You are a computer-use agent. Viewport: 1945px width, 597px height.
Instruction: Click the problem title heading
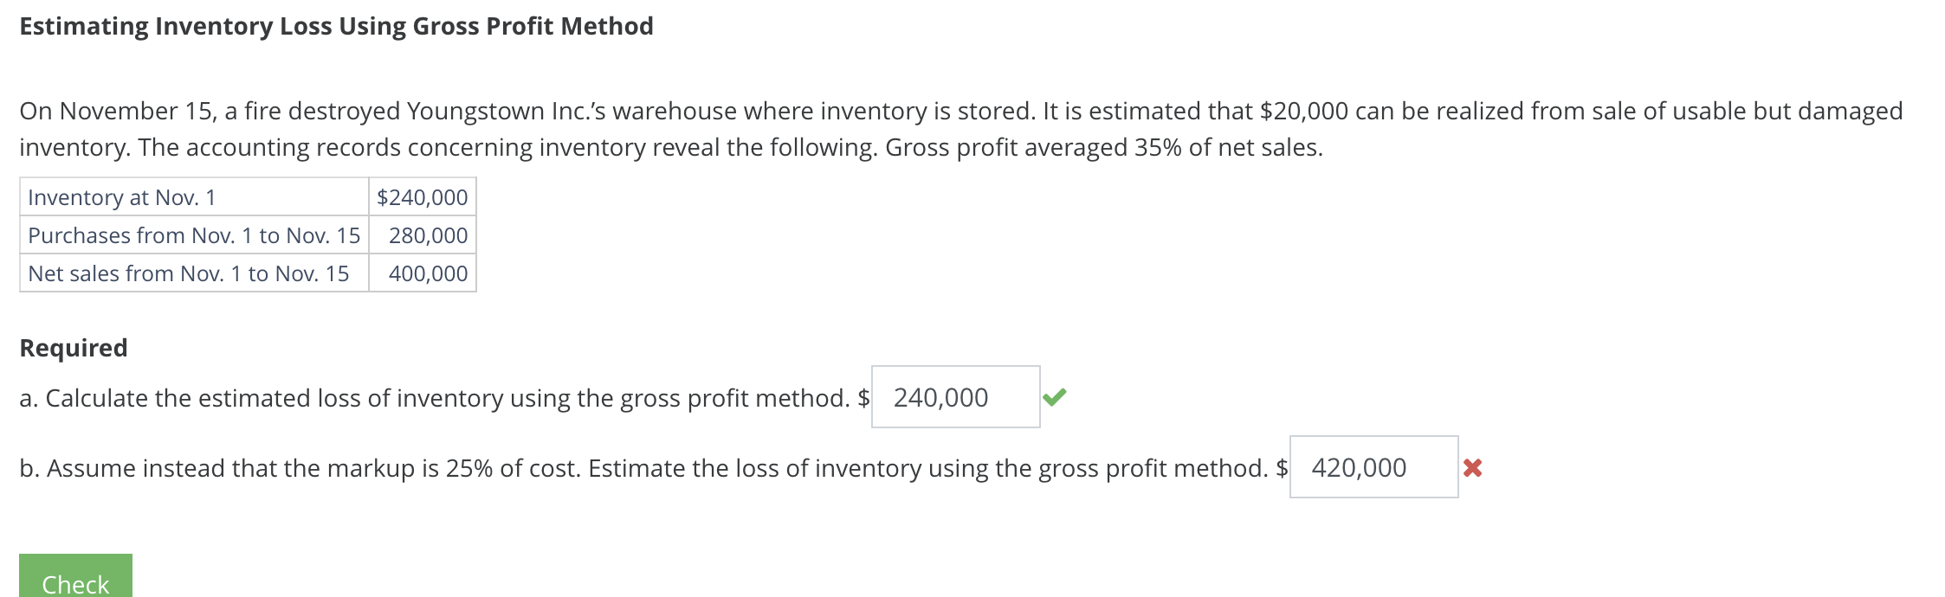click(x=336, y=26)
